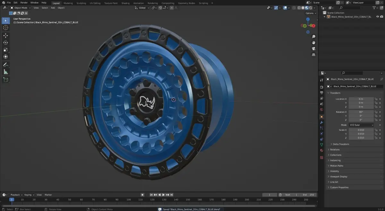This screenshot has height=211, width=385.
Task: Switch to the Shading workspace tab
Action: tap(125, 3)
